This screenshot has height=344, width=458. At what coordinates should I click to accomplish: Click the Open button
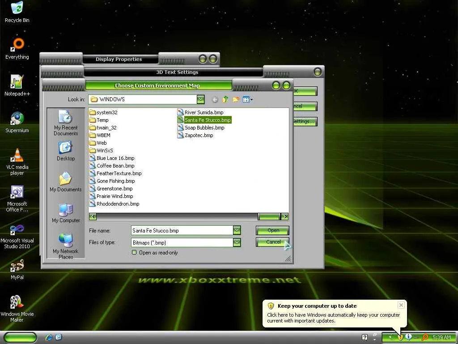coord(272,230)
